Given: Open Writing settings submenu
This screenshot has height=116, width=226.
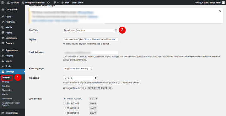Looking at the screenshot, I should 5,82.
